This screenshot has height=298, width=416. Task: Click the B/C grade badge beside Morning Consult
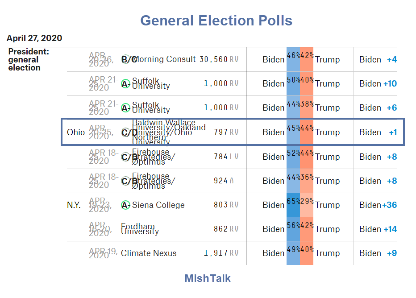[x=129, y=59]
